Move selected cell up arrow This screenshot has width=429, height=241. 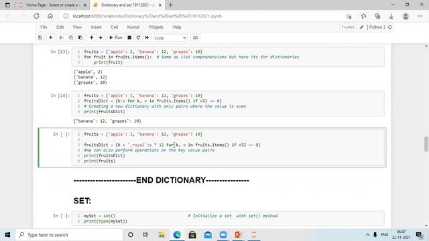tap(91, 37)
